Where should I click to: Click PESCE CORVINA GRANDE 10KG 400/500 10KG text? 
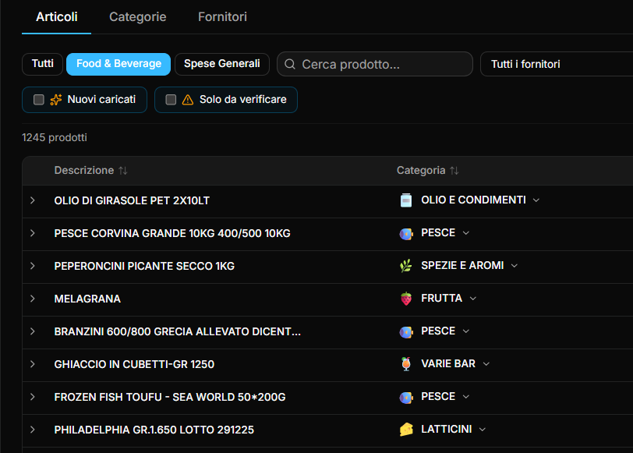pyautogui.click(x=172, y=233)
